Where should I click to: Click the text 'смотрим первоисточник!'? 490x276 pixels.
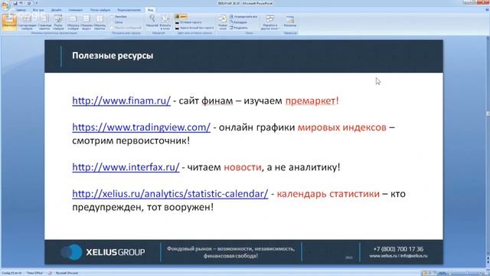coord(131,140)
